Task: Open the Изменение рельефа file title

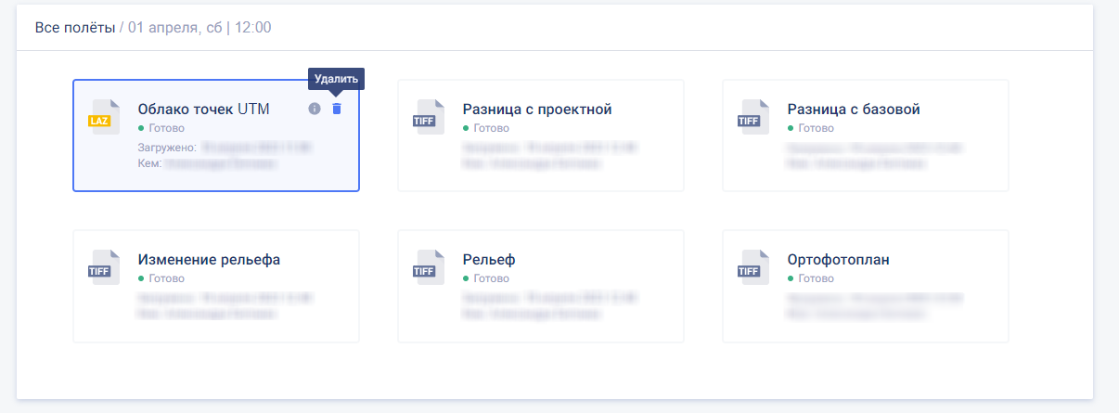Action: (x=209, y=260)
